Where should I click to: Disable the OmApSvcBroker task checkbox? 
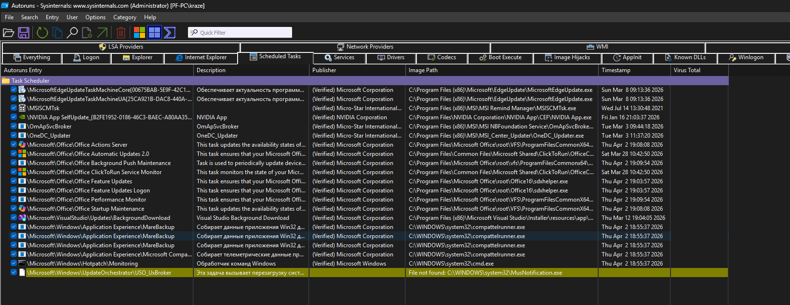point(14,127)
